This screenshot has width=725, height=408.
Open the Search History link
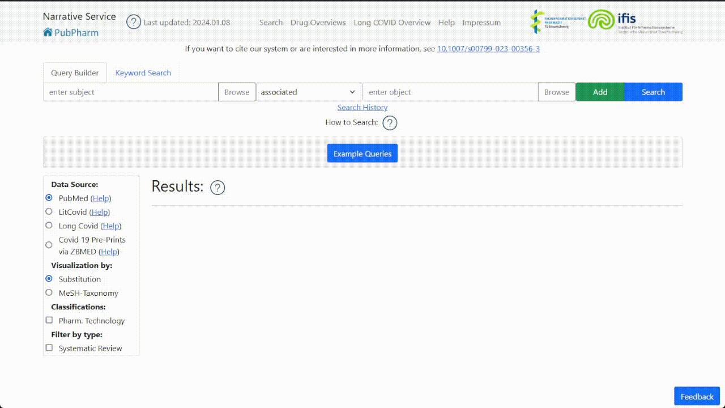click(x=362, y=108)
